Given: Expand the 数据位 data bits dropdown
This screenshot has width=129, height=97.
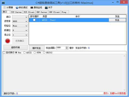Looking at the screenshot, I should [26, 30].
